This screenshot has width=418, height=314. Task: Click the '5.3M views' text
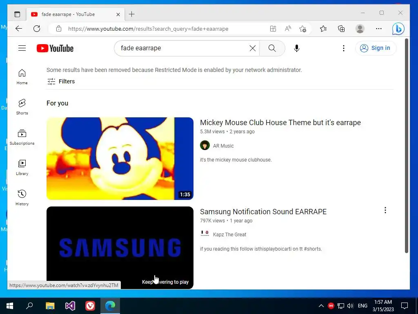point(212,131)
